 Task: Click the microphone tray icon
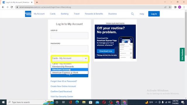click(163, 102)
